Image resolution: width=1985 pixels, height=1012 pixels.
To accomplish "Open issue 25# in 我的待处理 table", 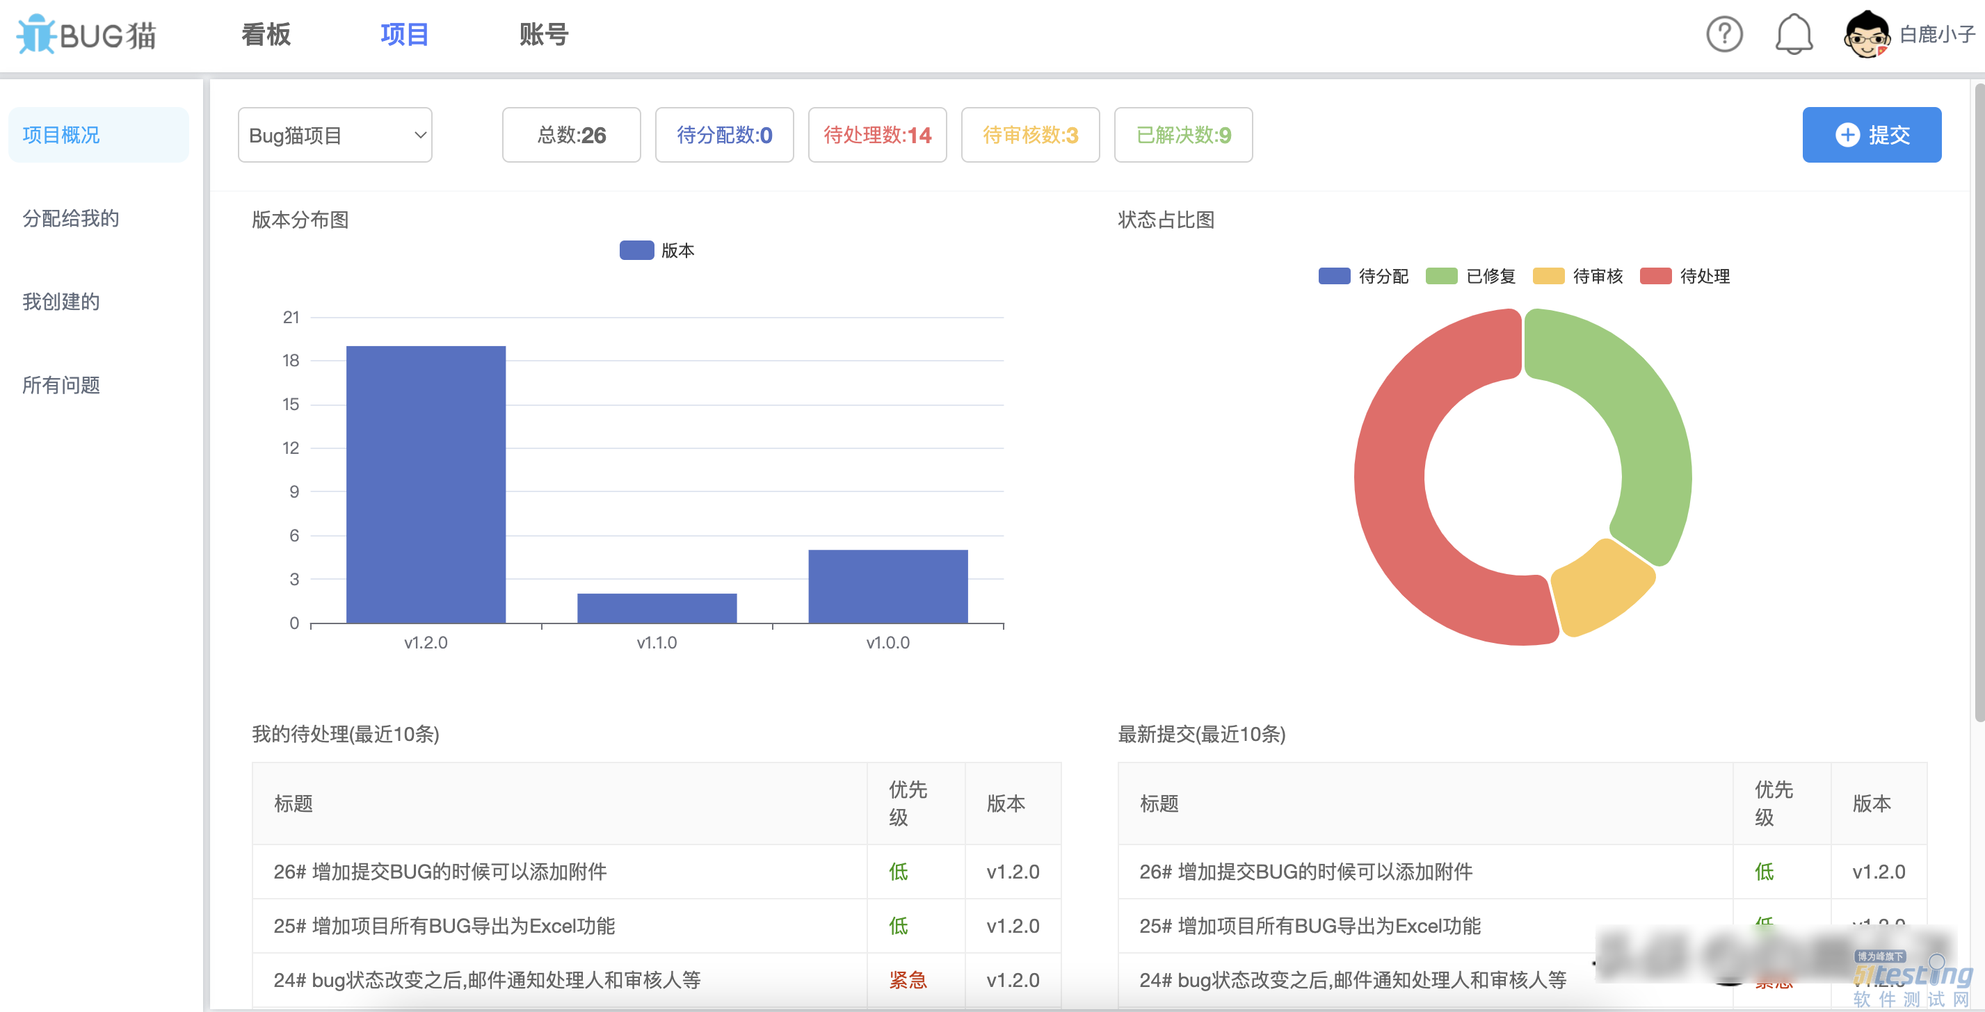I will coord(444,925).
